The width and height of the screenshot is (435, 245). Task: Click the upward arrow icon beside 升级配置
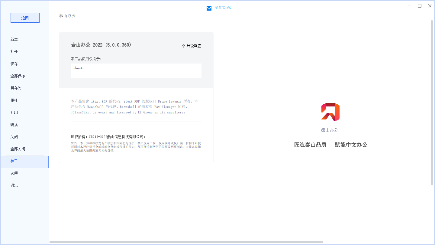[x=183, y=46]
